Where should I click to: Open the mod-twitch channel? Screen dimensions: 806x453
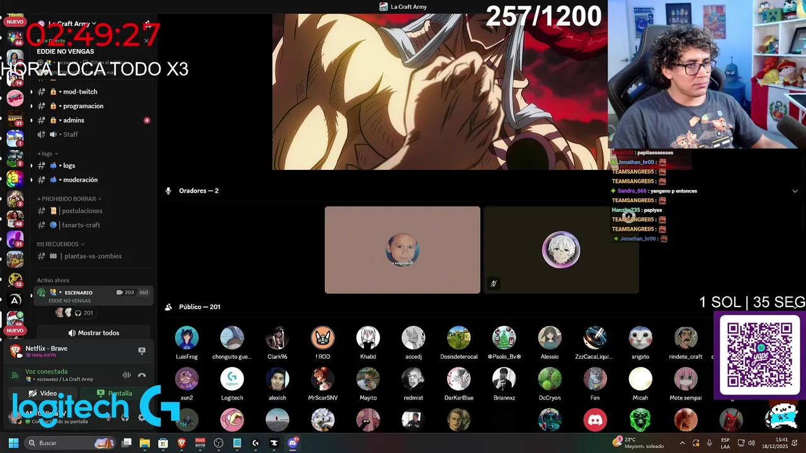pyautogui.click(x=93, y=92)
